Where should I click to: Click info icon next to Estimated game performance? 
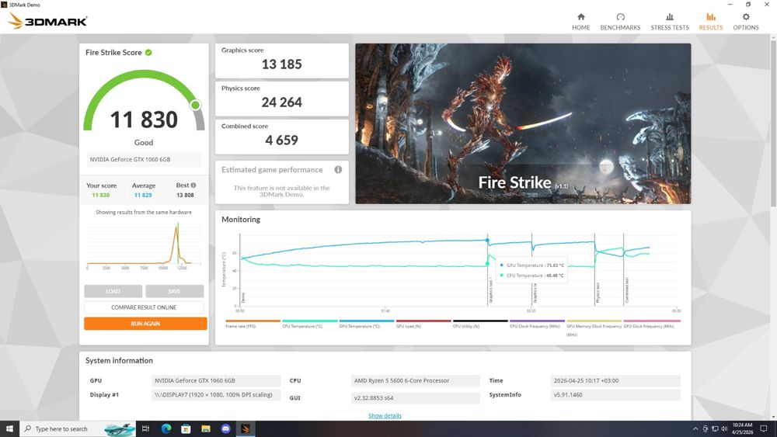coord(338,170)
